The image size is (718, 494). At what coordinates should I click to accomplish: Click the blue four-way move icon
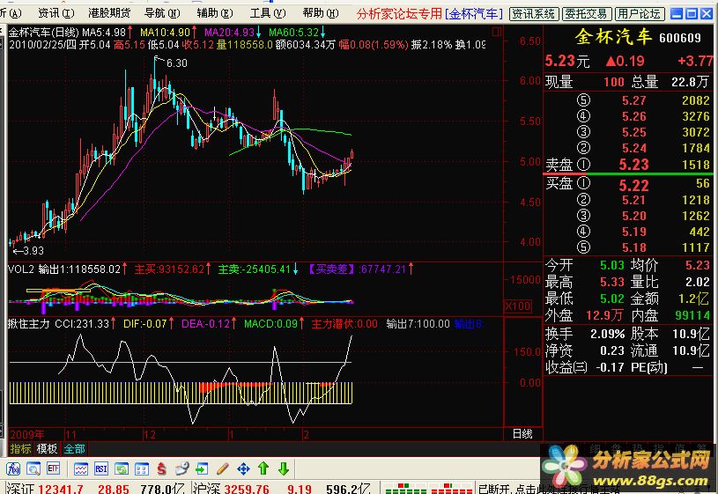point(243,468)
